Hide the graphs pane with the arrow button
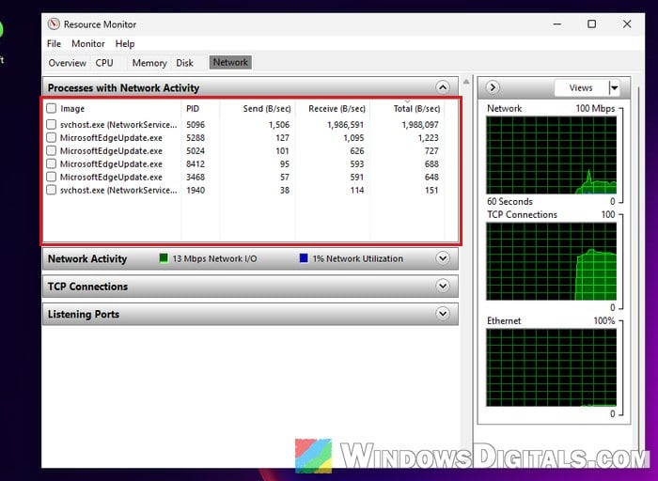 pos(493,87)
